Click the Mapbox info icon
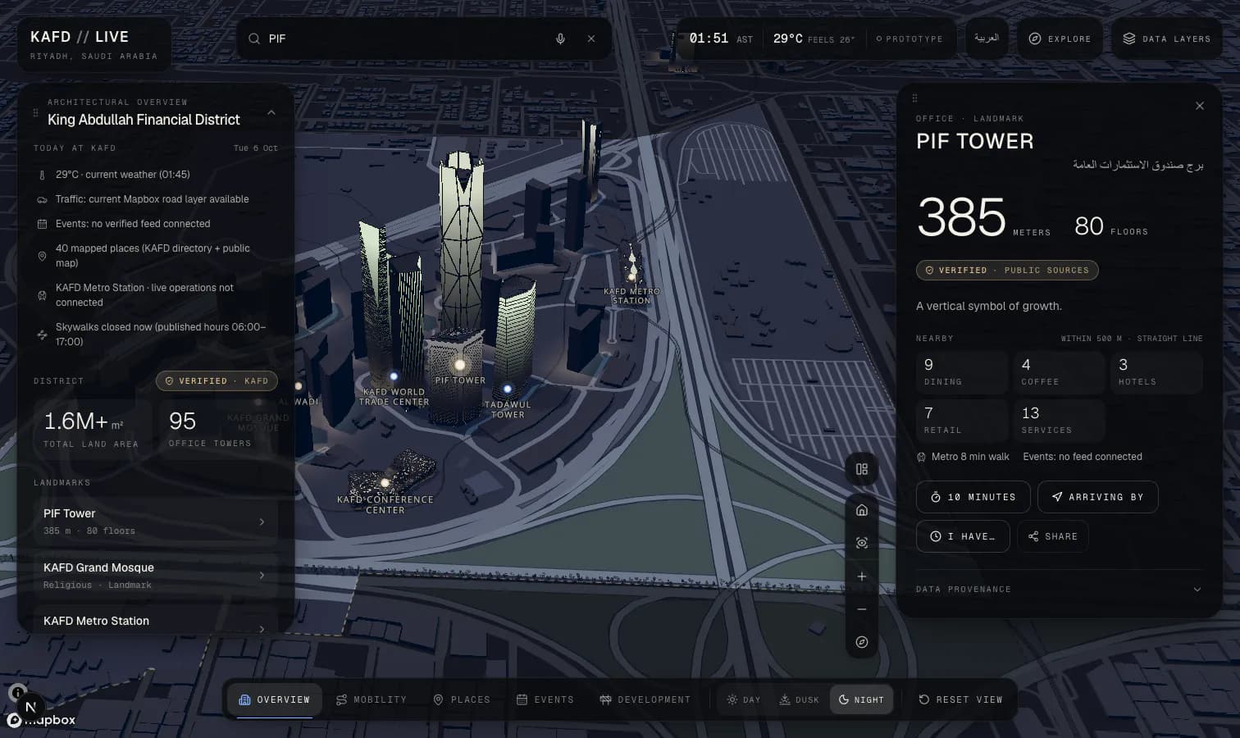1240x738 pixels. point(17,693)
